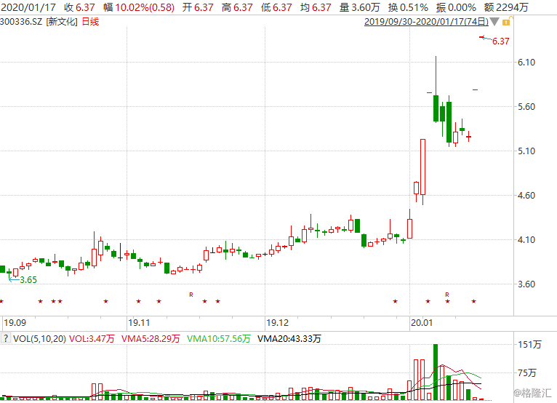Viewport: 557px width, 403px height.
Task: Click the closing price 收 6.37
Action: click(x=79, y=7)
